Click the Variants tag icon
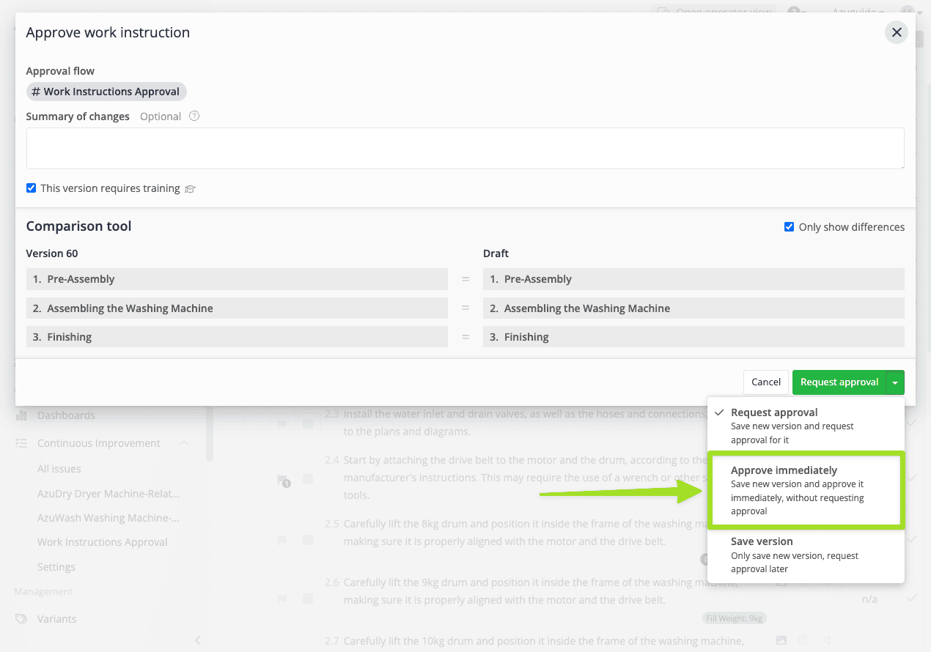 click(x=21, y=619)
